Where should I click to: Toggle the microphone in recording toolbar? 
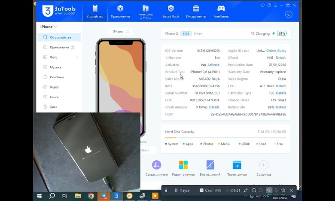pos(276,190)
